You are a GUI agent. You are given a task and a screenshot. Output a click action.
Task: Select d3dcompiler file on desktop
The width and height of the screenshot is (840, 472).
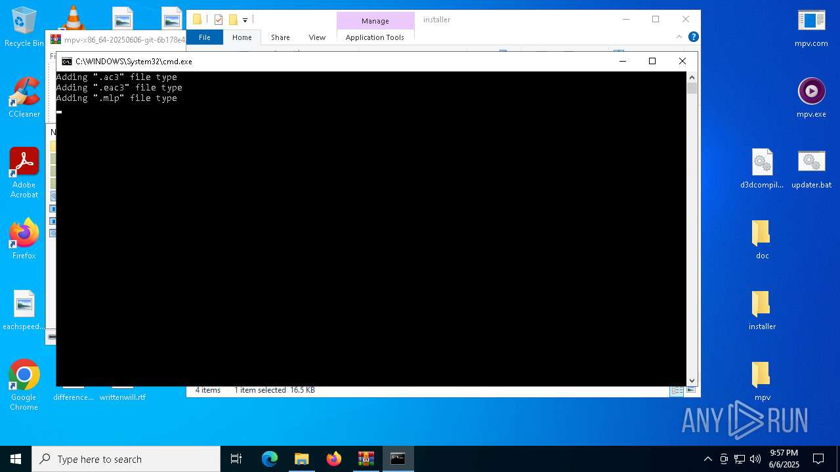tap(762, 168)
